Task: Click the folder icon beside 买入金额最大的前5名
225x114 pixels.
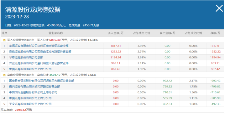Action: (4, 40)
